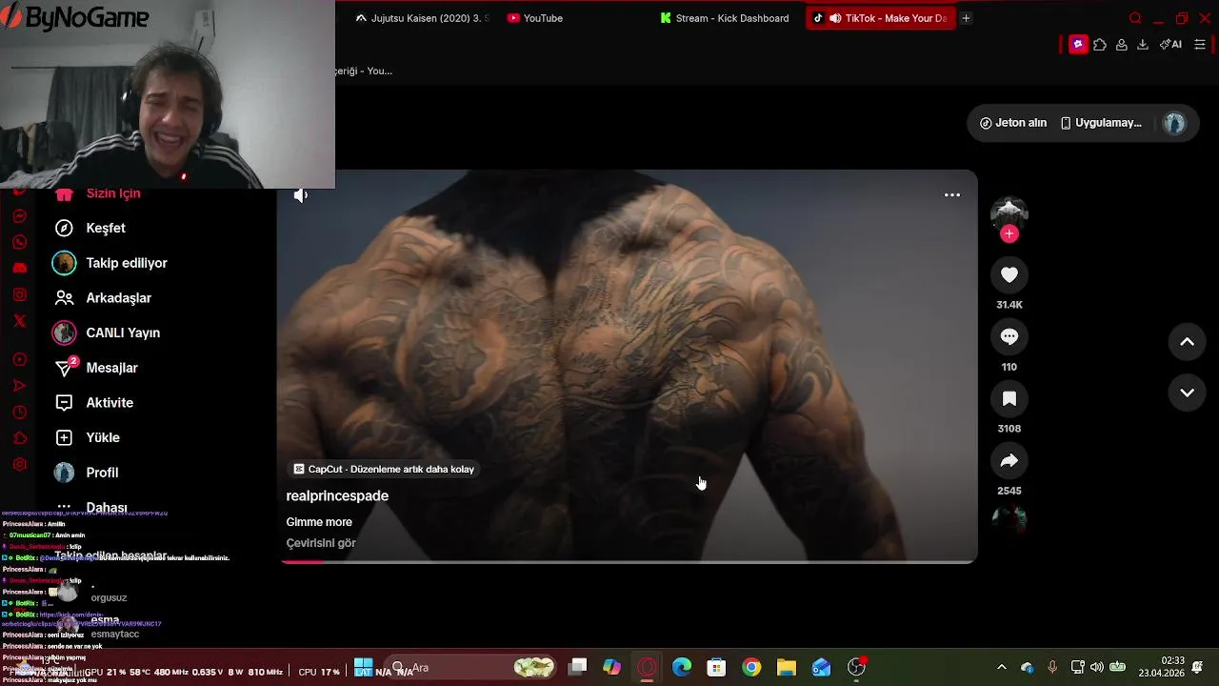Show hidden system tray icons chevron
Screen dimensions: 1219x686
click(x=1001, y=667)
